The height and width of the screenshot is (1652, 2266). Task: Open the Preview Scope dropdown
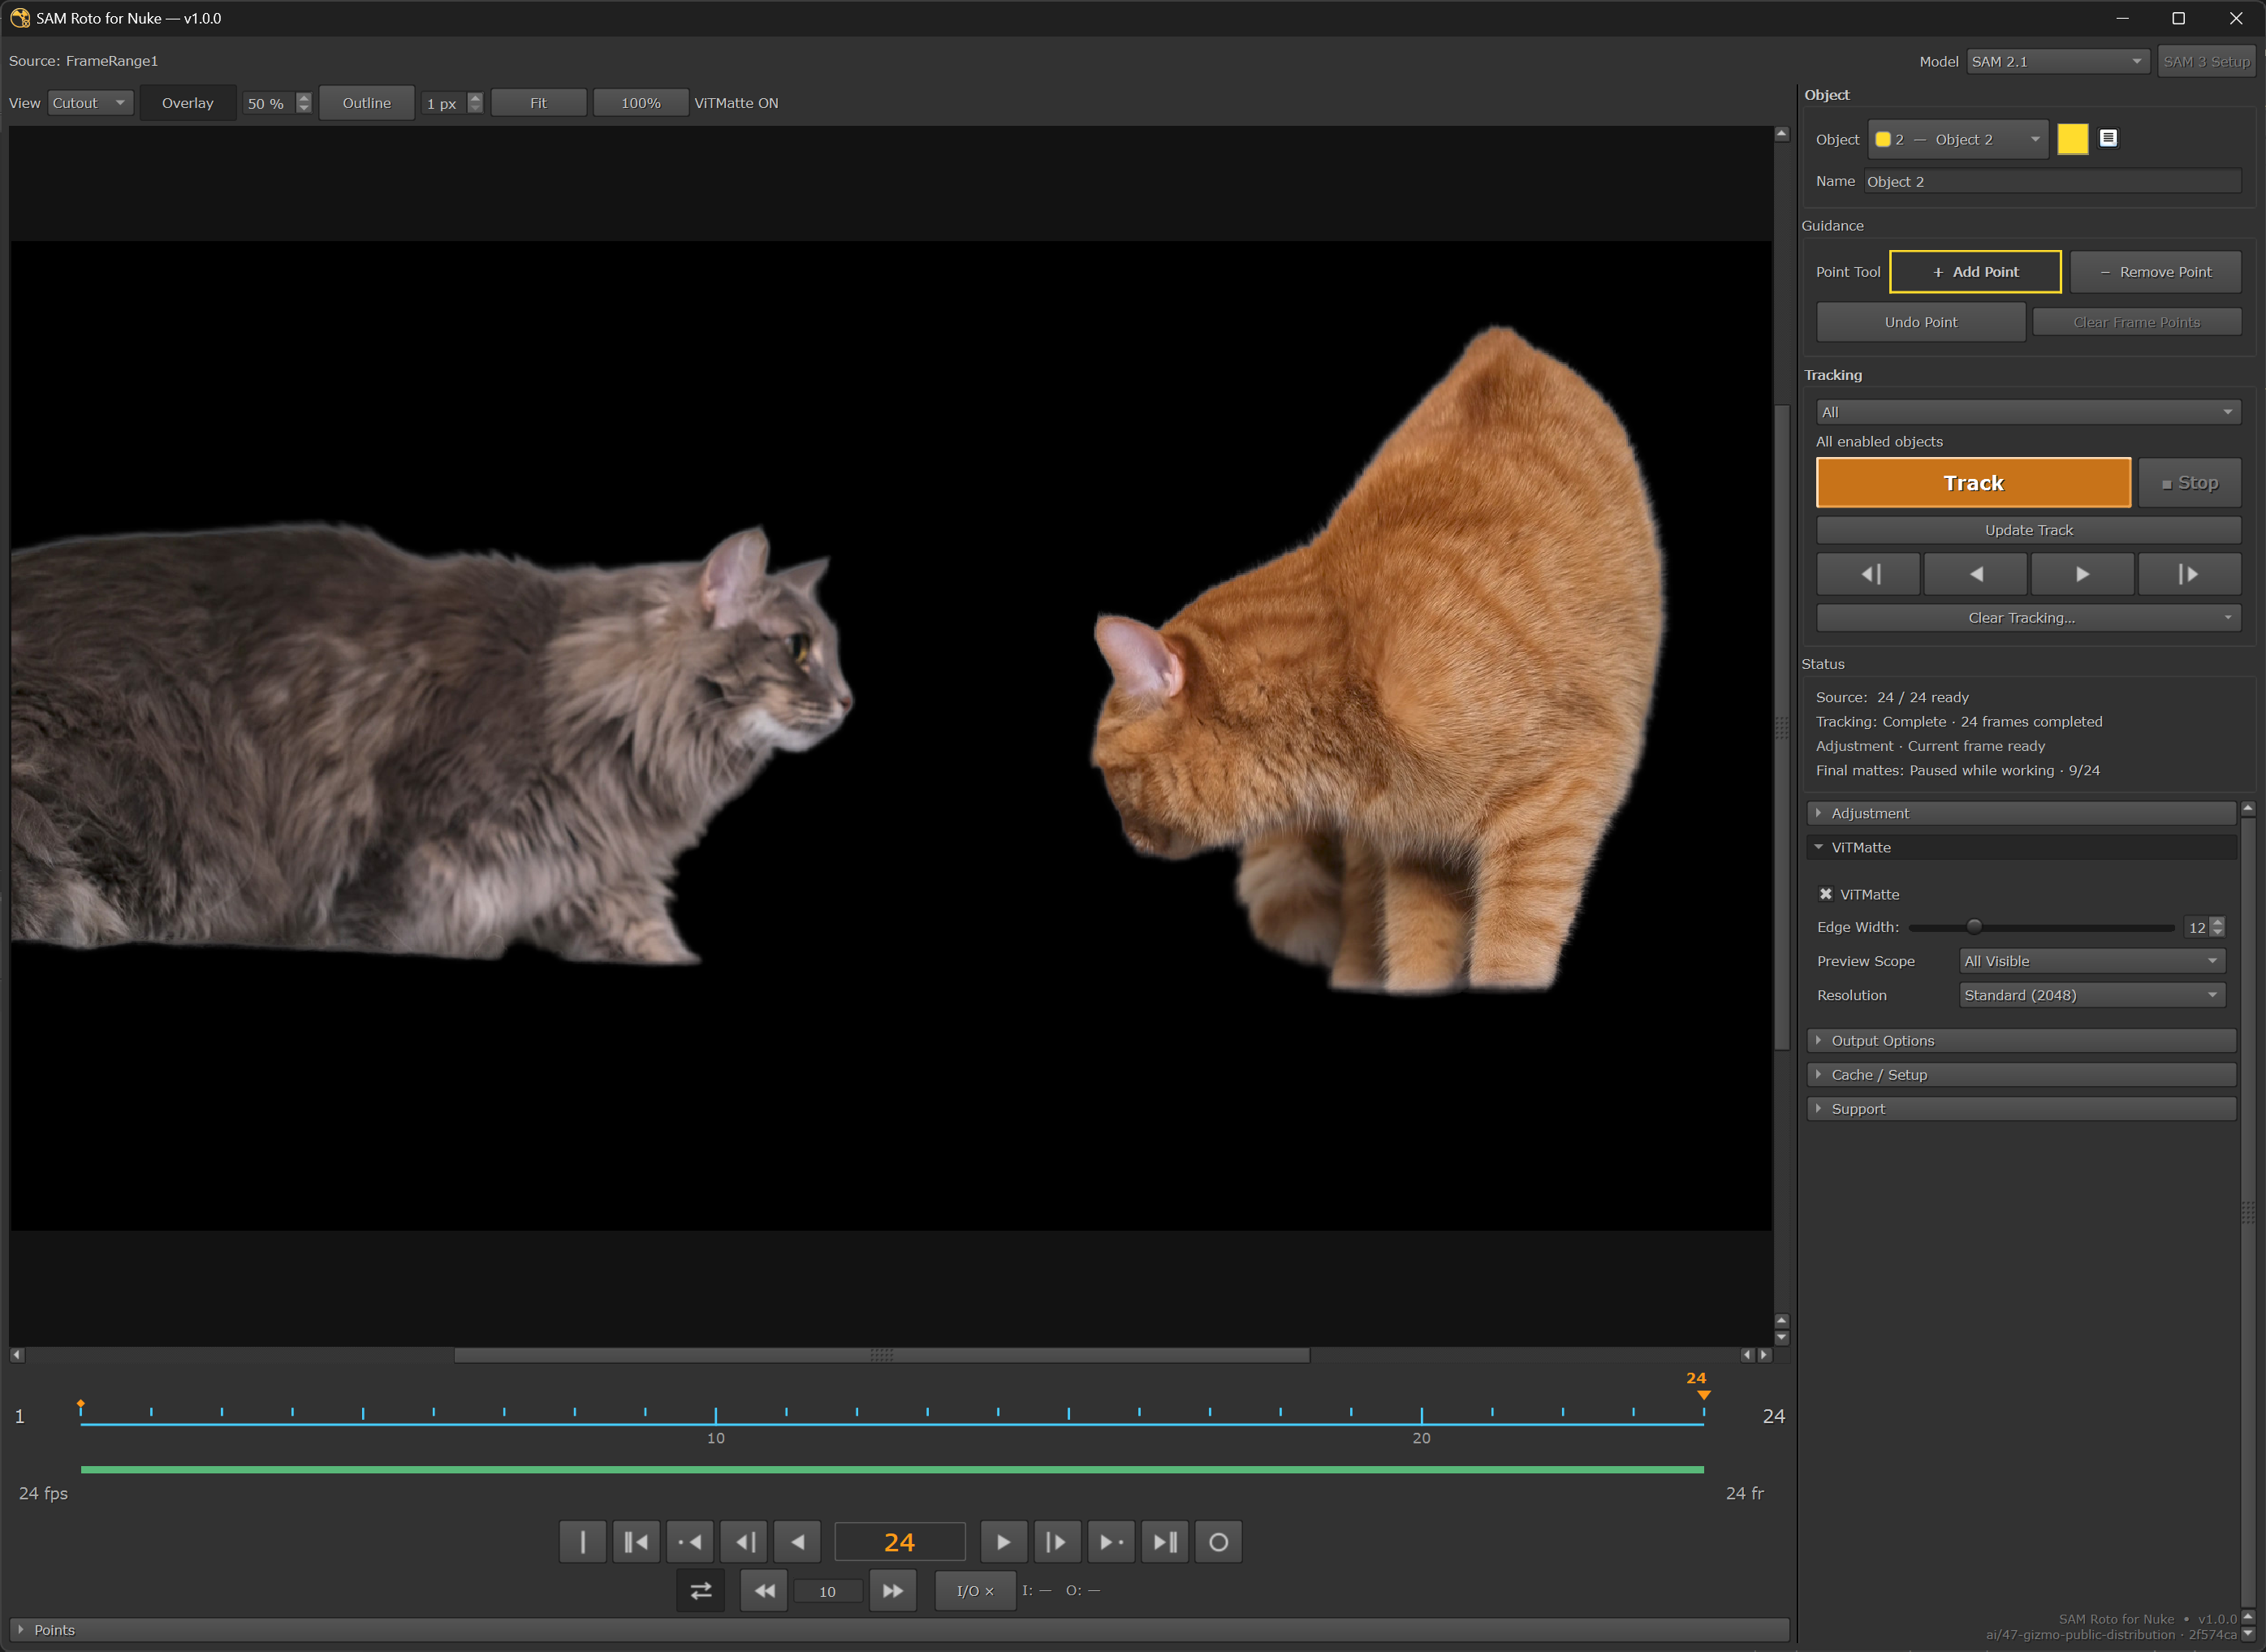tap(2092, 961)
